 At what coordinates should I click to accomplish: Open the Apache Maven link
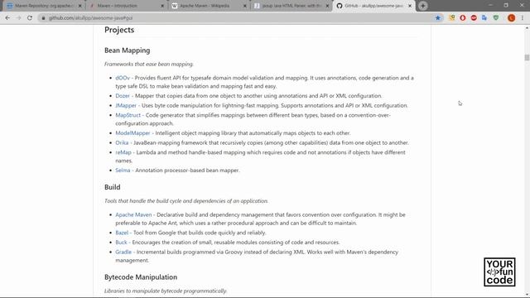pos(133,214)
